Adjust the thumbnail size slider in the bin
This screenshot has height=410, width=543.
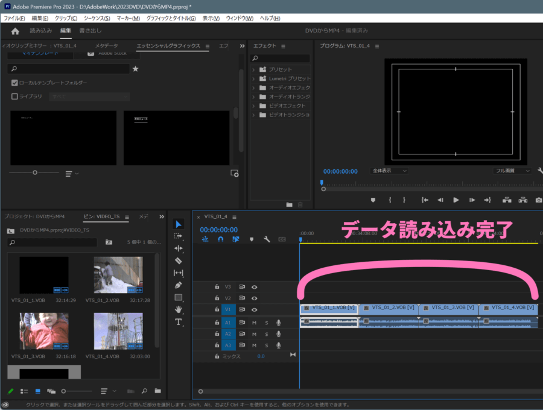pos(63,391)
